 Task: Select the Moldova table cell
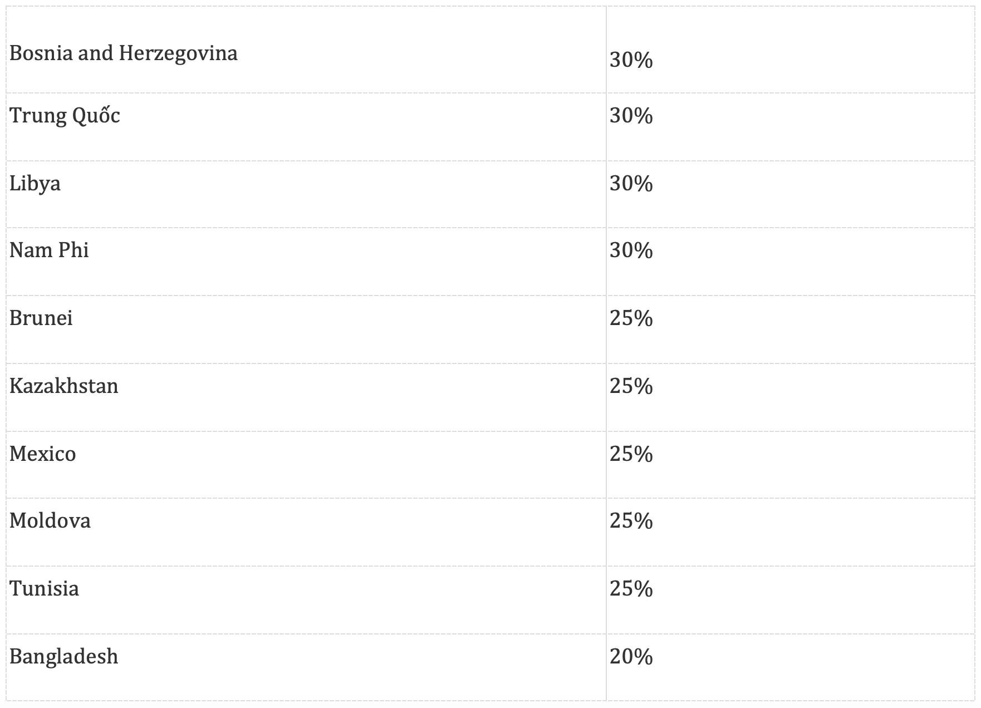(x=50, y=521)
